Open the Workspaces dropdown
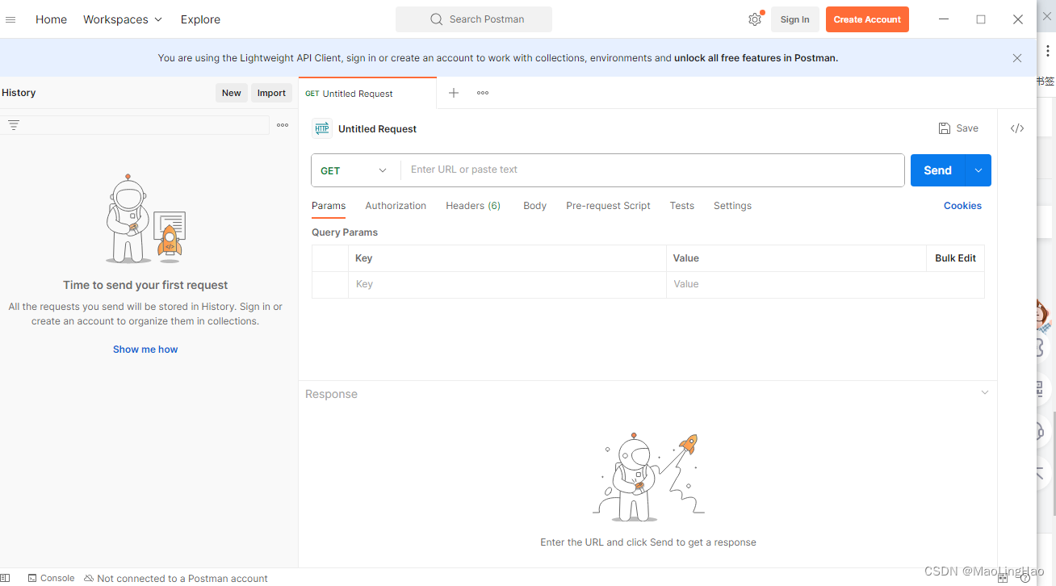This screenshot has height=586, width=1056. pos(123,19)
